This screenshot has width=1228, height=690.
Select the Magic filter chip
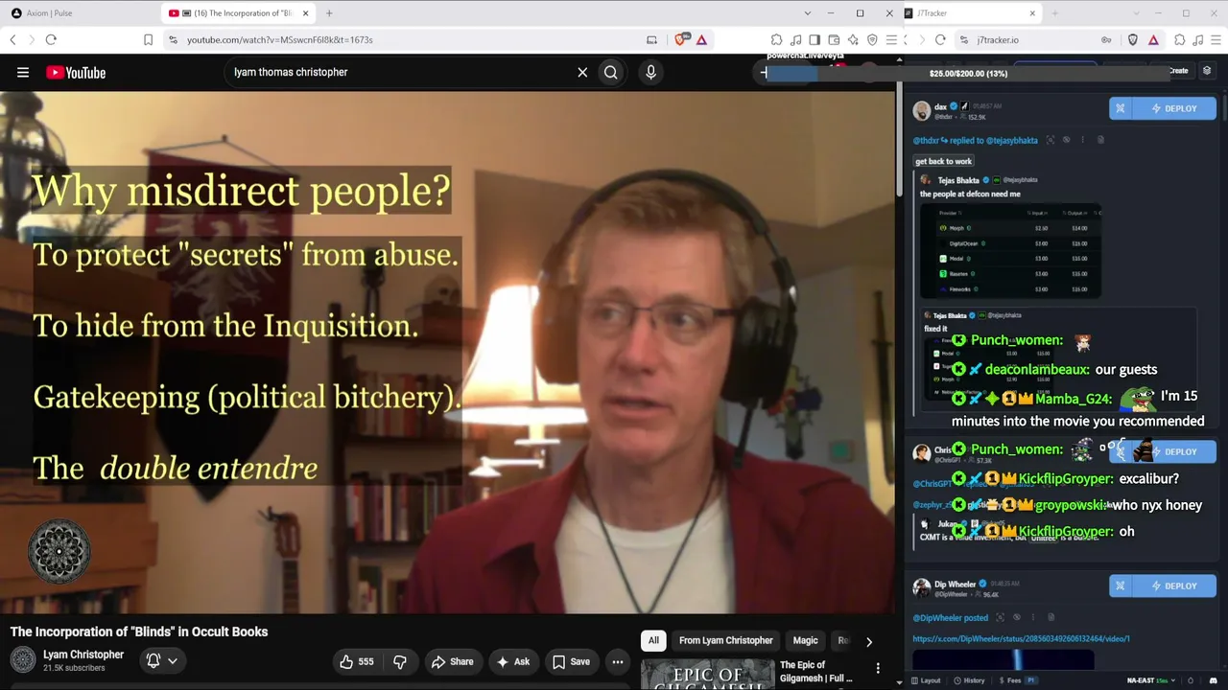[x=805, y=640]
